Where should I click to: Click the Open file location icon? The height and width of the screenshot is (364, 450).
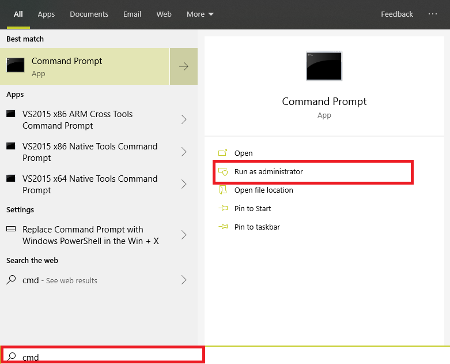(x=224, y=190)
